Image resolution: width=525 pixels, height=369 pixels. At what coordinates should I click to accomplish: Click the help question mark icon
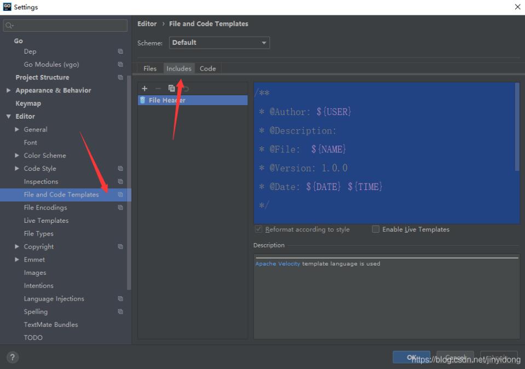coord(12,358)
